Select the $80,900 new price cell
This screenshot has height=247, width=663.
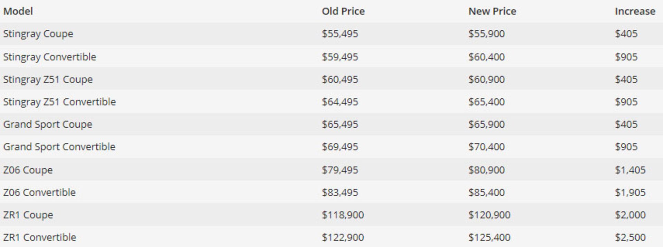click(x=486, y=170)
